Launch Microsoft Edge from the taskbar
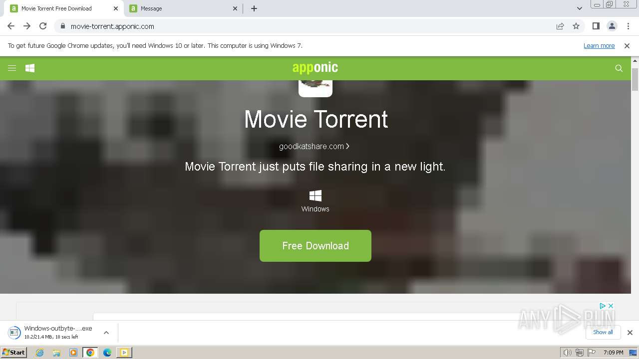 (107, 353)
